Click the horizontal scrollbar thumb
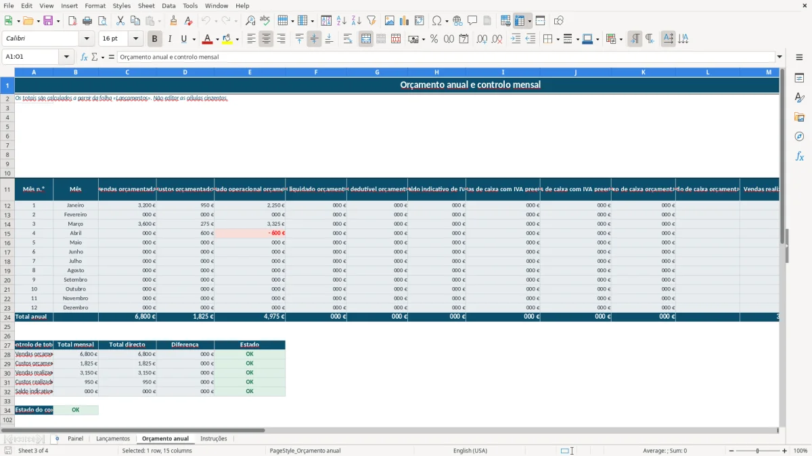 133,430
